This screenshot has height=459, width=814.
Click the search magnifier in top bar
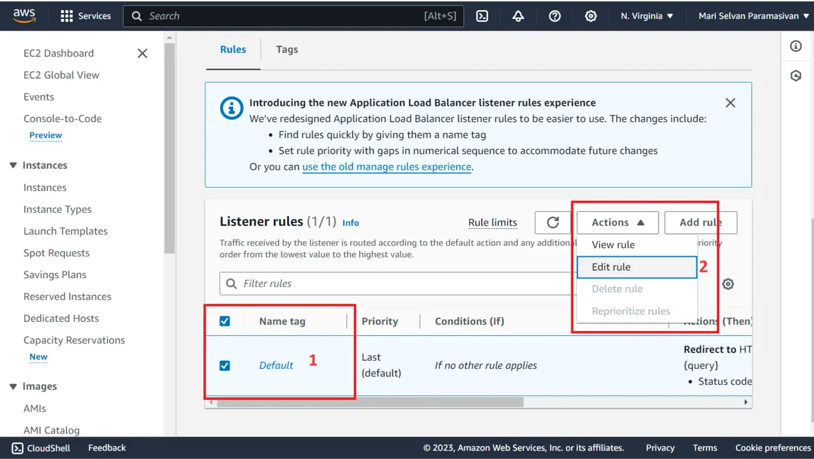tap(137, 16)
